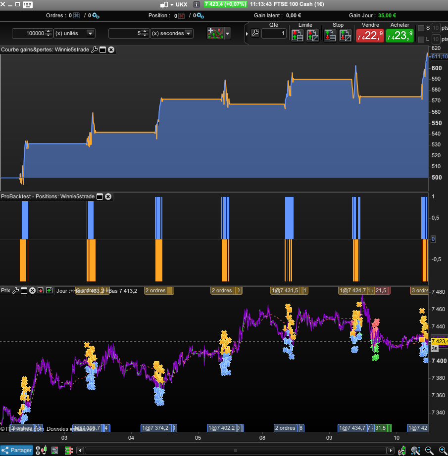Click the Vendre sell price button
This screenshot has height=456, width=448.
tap(370, 36)
